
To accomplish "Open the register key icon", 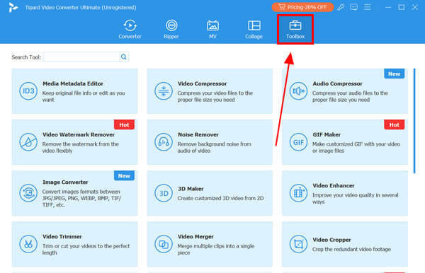I will [x=341, y=7].
